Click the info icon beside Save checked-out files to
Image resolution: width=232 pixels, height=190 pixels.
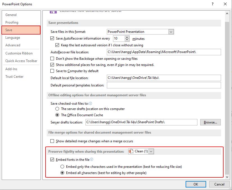[x=90, y=103]
